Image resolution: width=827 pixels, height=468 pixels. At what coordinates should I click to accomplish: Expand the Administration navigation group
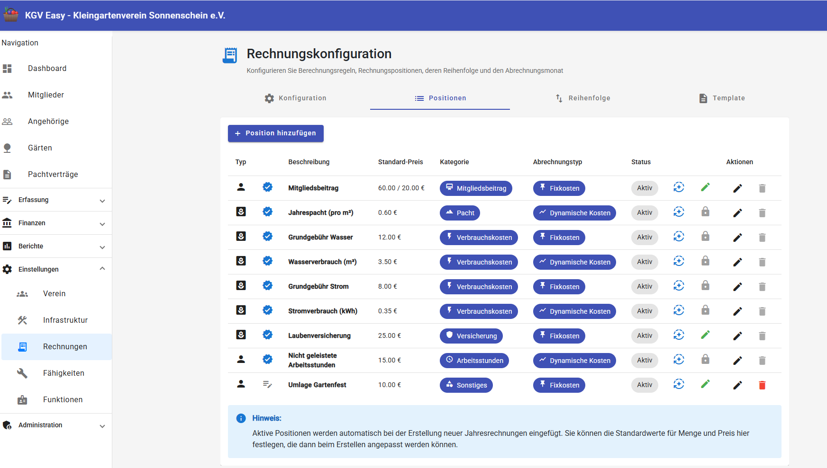56,425
